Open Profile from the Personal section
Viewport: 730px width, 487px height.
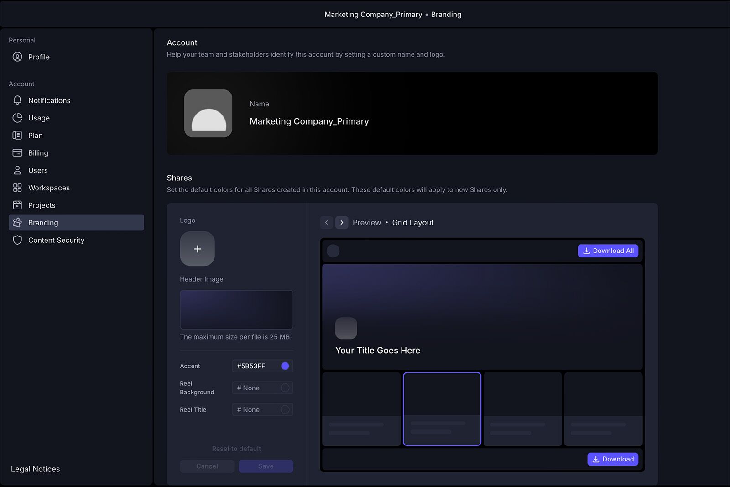coord(39,57)
